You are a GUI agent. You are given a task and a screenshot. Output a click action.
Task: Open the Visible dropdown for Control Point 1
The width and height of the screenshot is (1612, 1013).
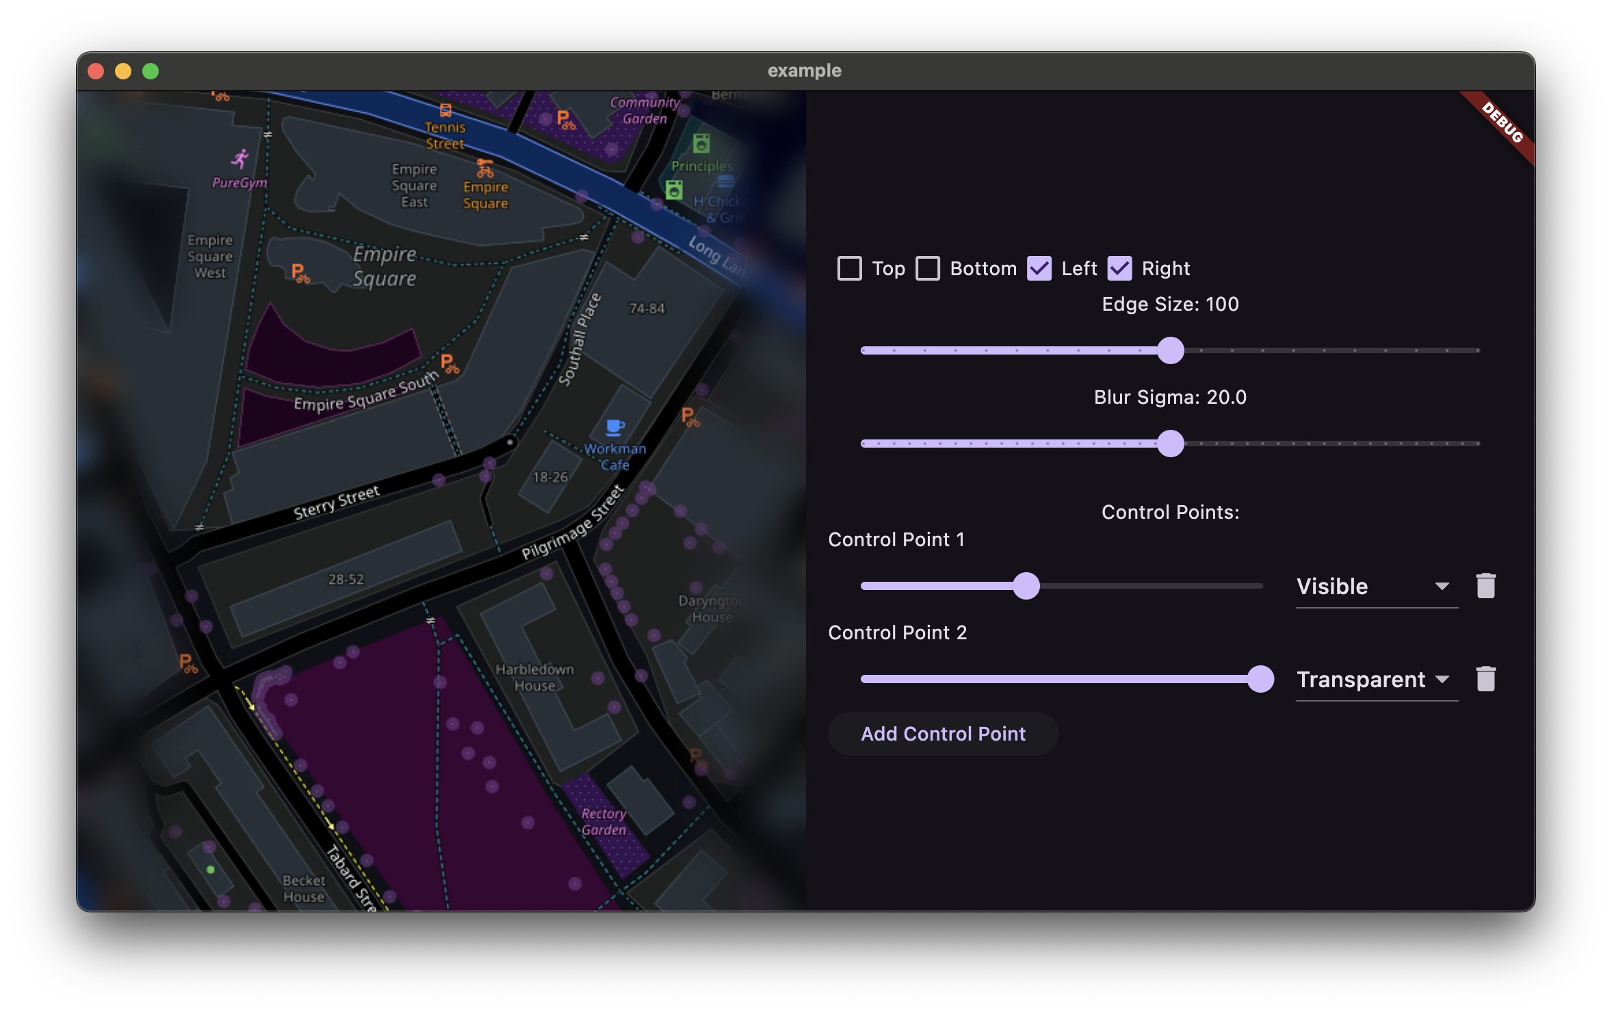pos(1376,587)
